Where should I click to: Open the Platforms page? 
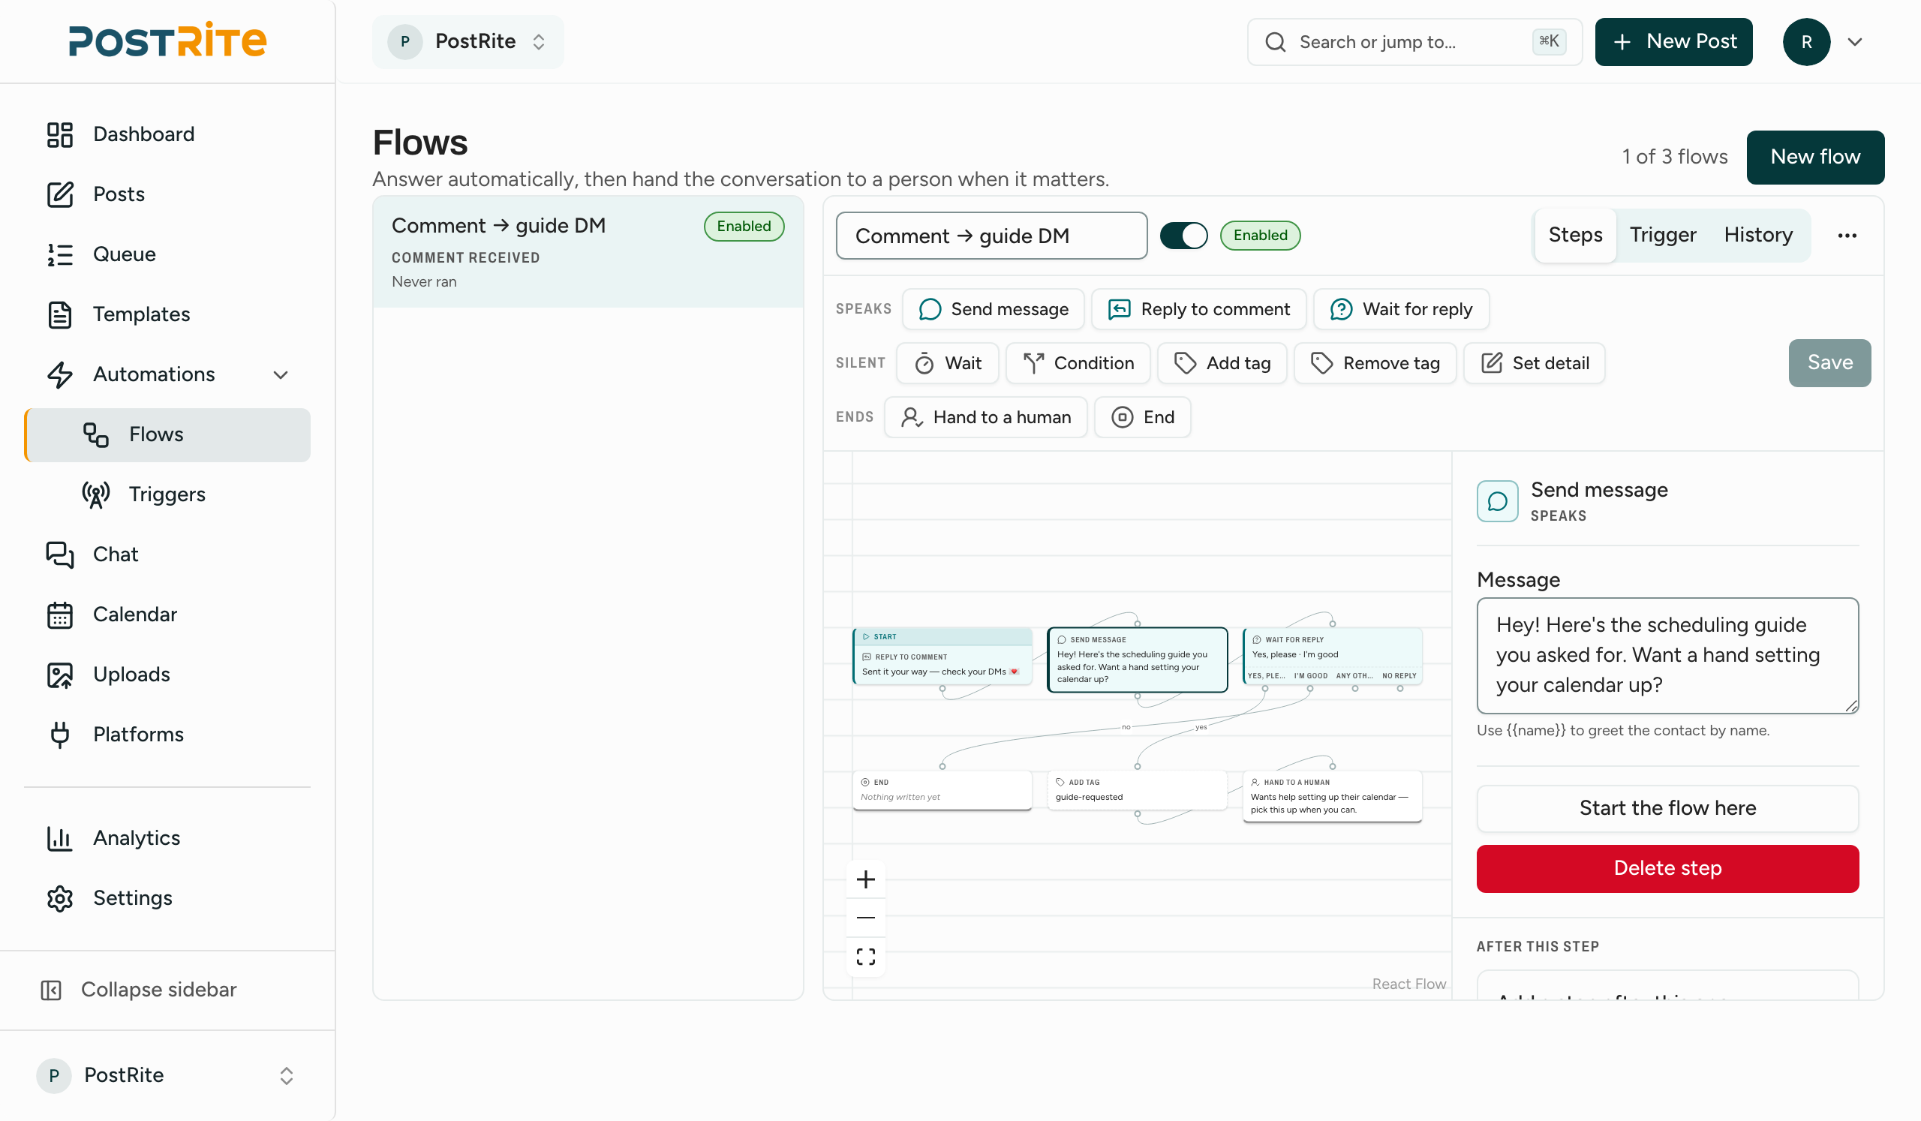coord(167,735)
